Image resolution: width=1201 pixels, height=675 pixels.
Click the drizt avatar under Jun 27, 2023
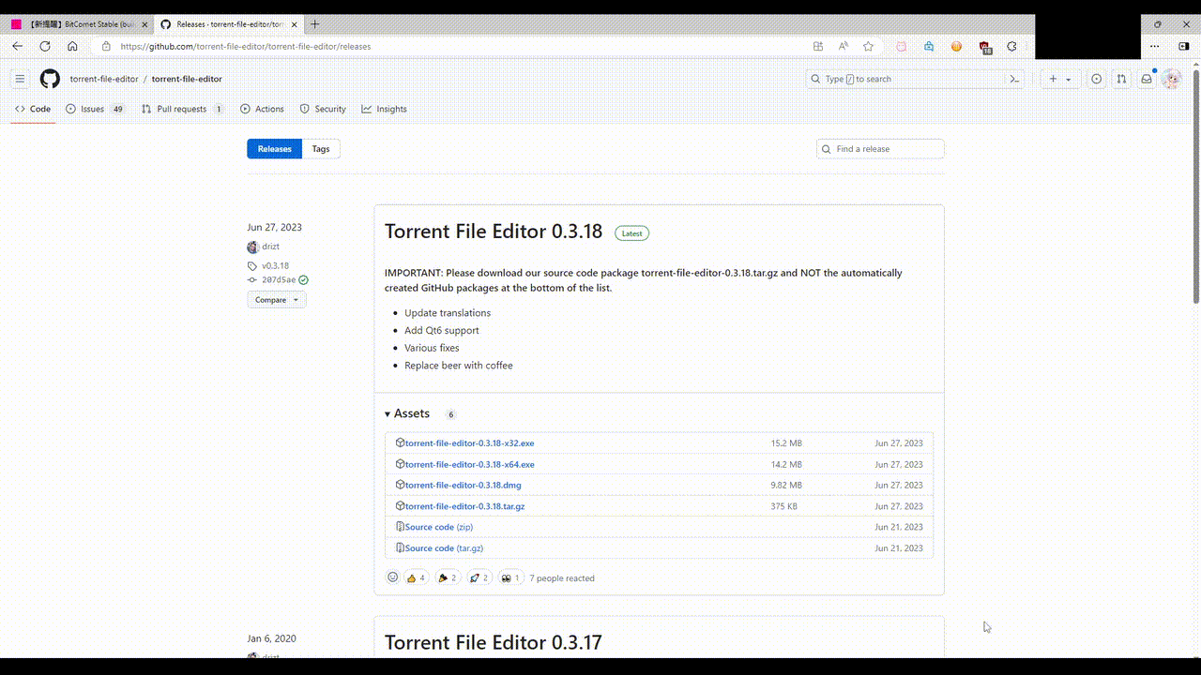253,247
